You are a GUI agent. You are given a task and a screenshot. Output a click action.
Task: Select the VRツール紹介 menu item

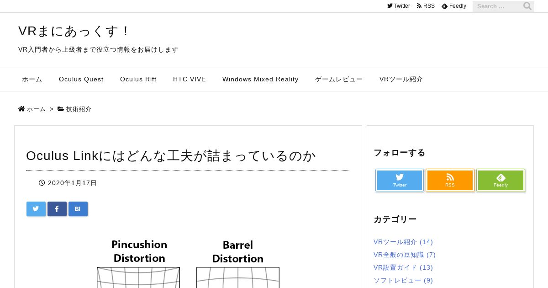point(401,79)
